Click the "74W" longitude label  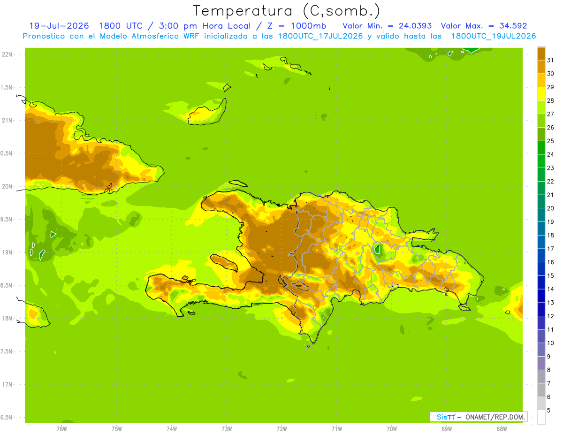171,429
